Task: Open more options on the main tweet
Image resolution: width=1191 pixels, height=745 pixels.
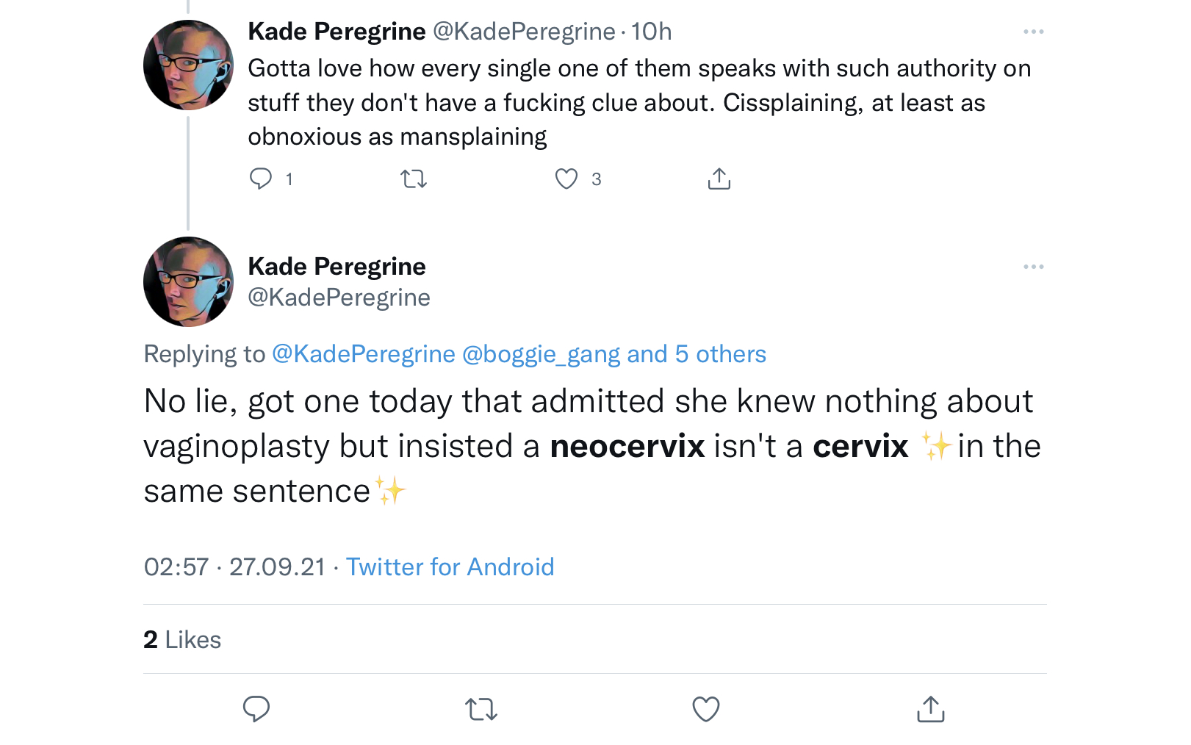Action: pos(1034,267)
